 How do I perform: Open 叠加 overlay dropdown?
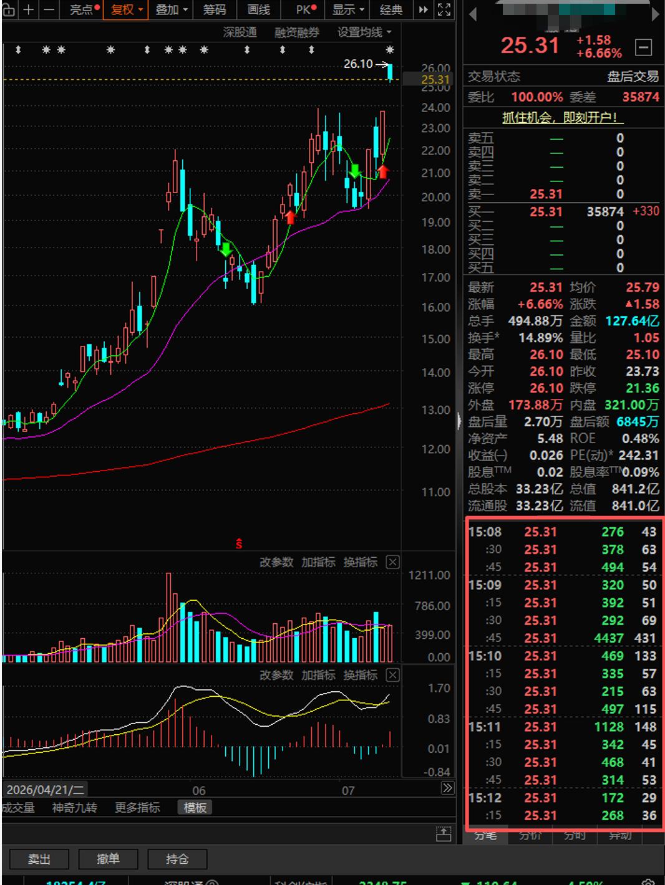171,9
